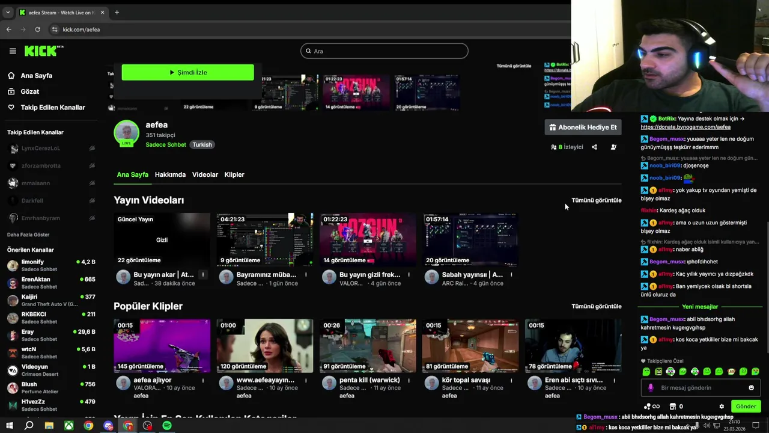Send message with Gönder button

click(746, 407)
